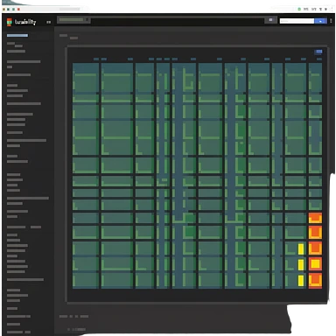Open the vertical dots menu in header
Screen dimensions: 336x336
[331, 21]
